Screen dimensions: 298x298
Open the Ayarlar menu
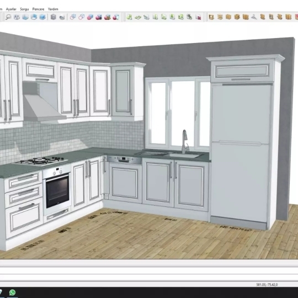click(11, 9)
